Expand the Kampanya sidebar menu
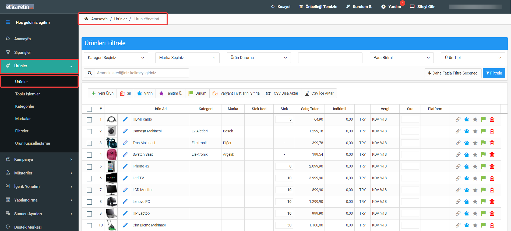511x231 pixels. [39, 159]
